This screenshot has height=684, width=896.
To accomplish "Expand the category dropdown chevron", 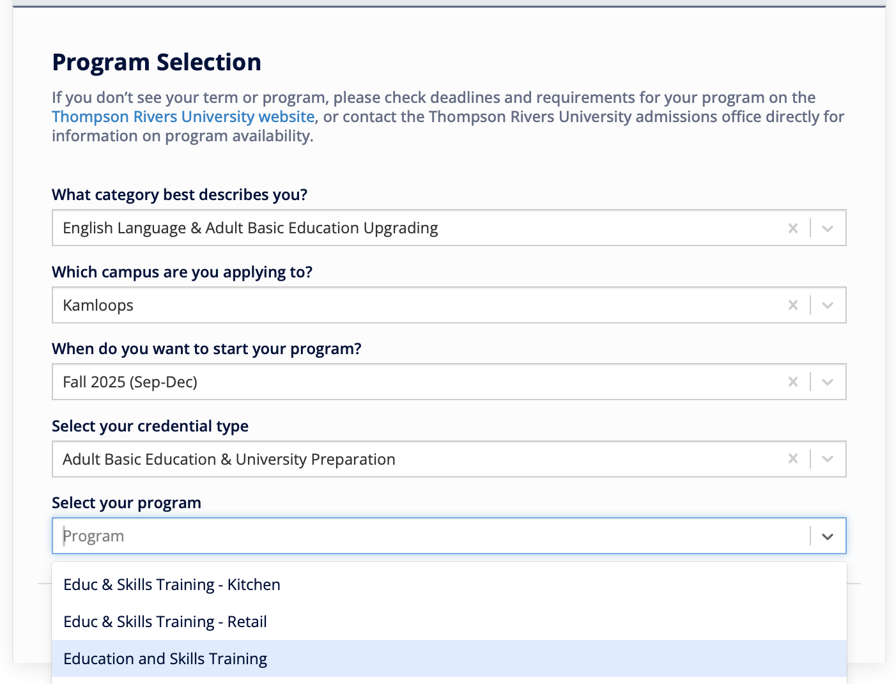I will (x=828, y=228).
